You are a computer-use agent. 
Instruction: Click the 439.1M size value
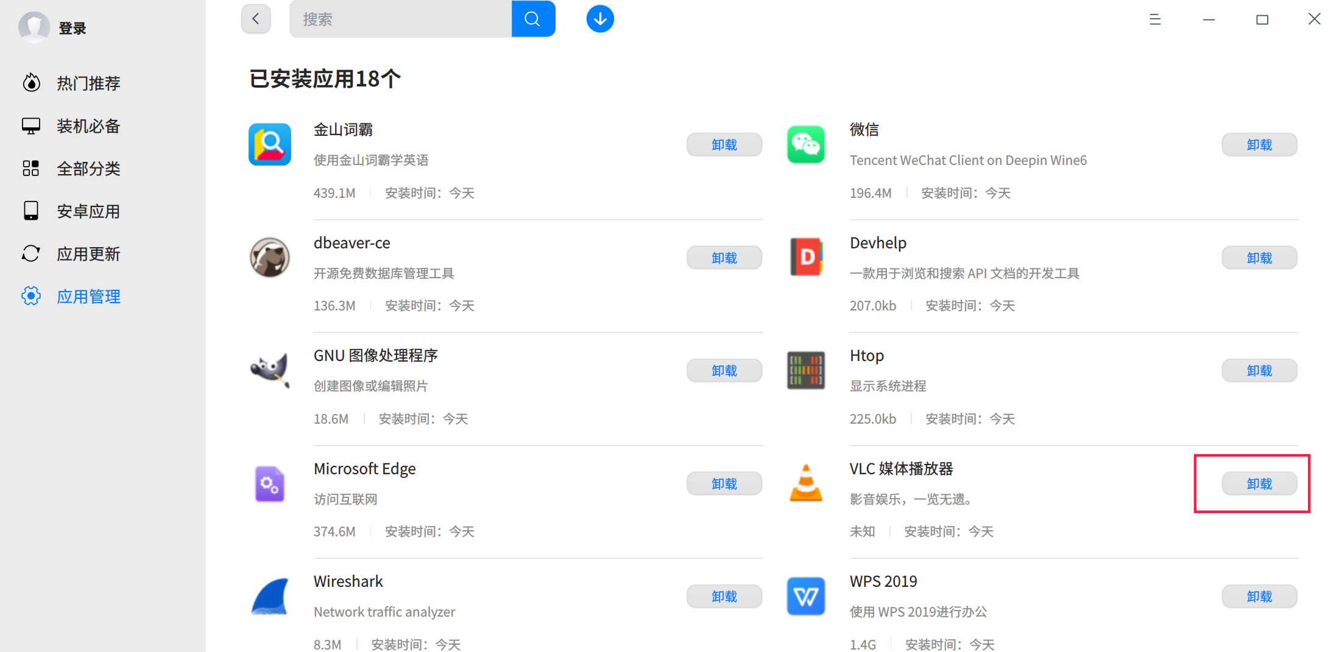pyautogui.click(x=334, y=193)
